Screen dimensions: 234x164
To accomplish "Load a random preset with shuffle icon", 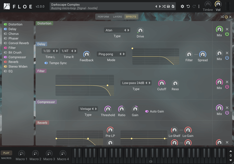I will click(x=164, y=6).
